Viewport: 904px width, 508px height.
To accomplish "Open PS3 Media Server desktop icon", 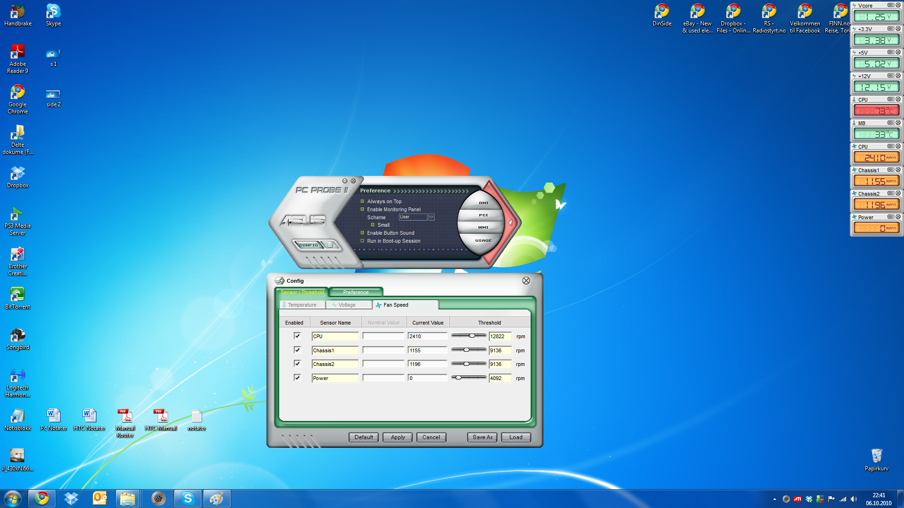I will tap(18, 221).
